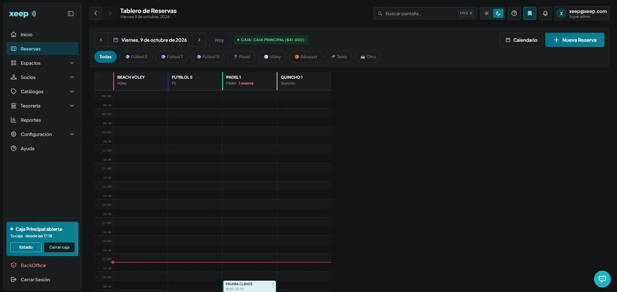Open Calendario view button
Viewport: 617px width, 292px height.
click(x=521, y=40)
